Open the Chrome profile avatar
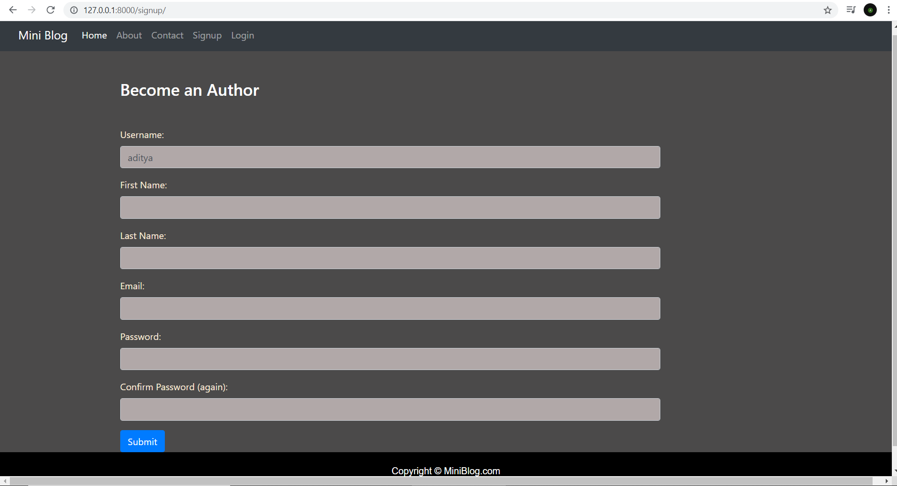 point(870,10)
